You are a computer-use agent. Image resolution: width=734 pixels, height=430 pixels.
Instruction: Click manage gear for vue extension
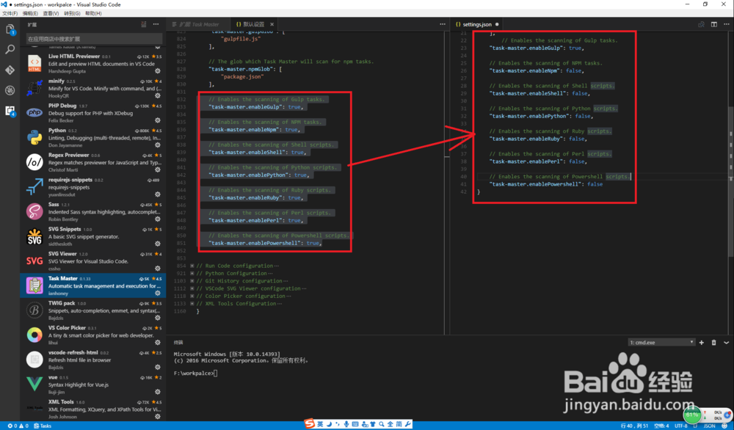tap(158, 392)
